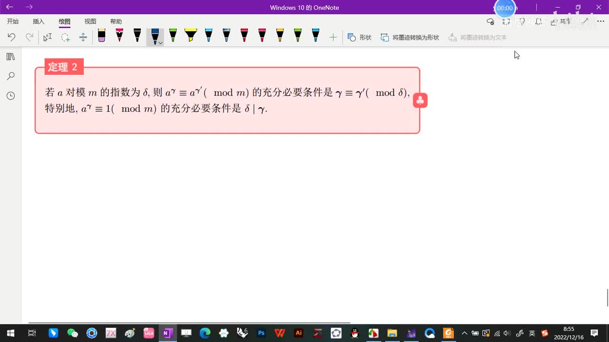Open WeChat from taskbar
The height and width of the screenshot is (342, 609).
72,333
